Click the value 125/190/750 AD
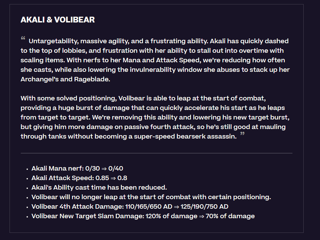 pos(205,207)
